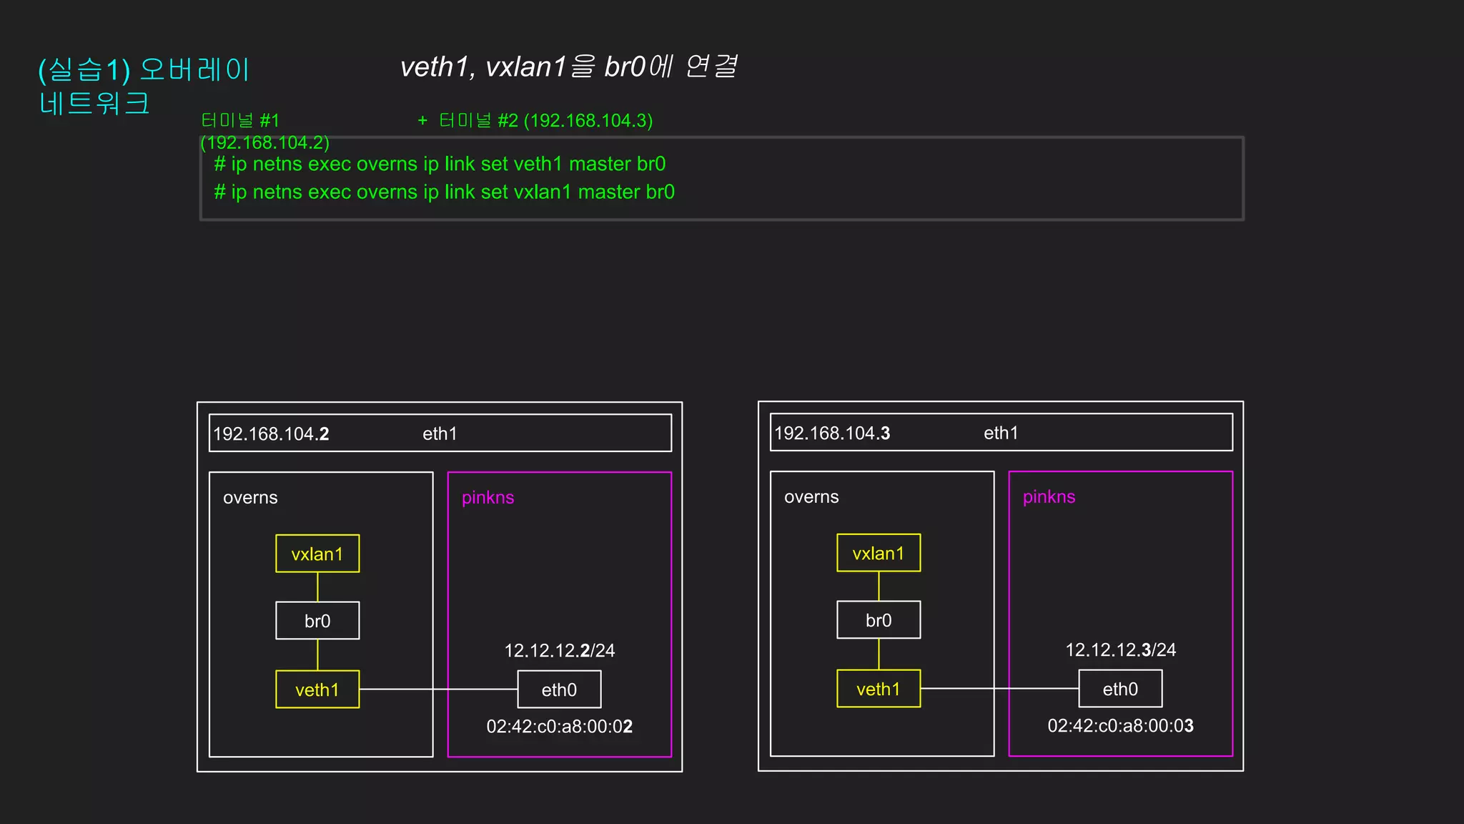
Task: Click the "터미널 #1" label
Action: pos(240,120)
